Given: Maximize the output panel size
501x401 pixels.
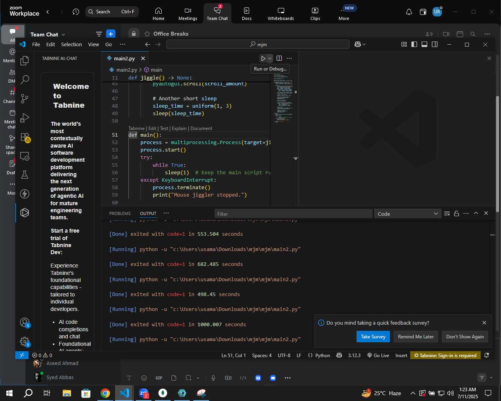Looking at the screenshot, I should [x=476, y=213].
